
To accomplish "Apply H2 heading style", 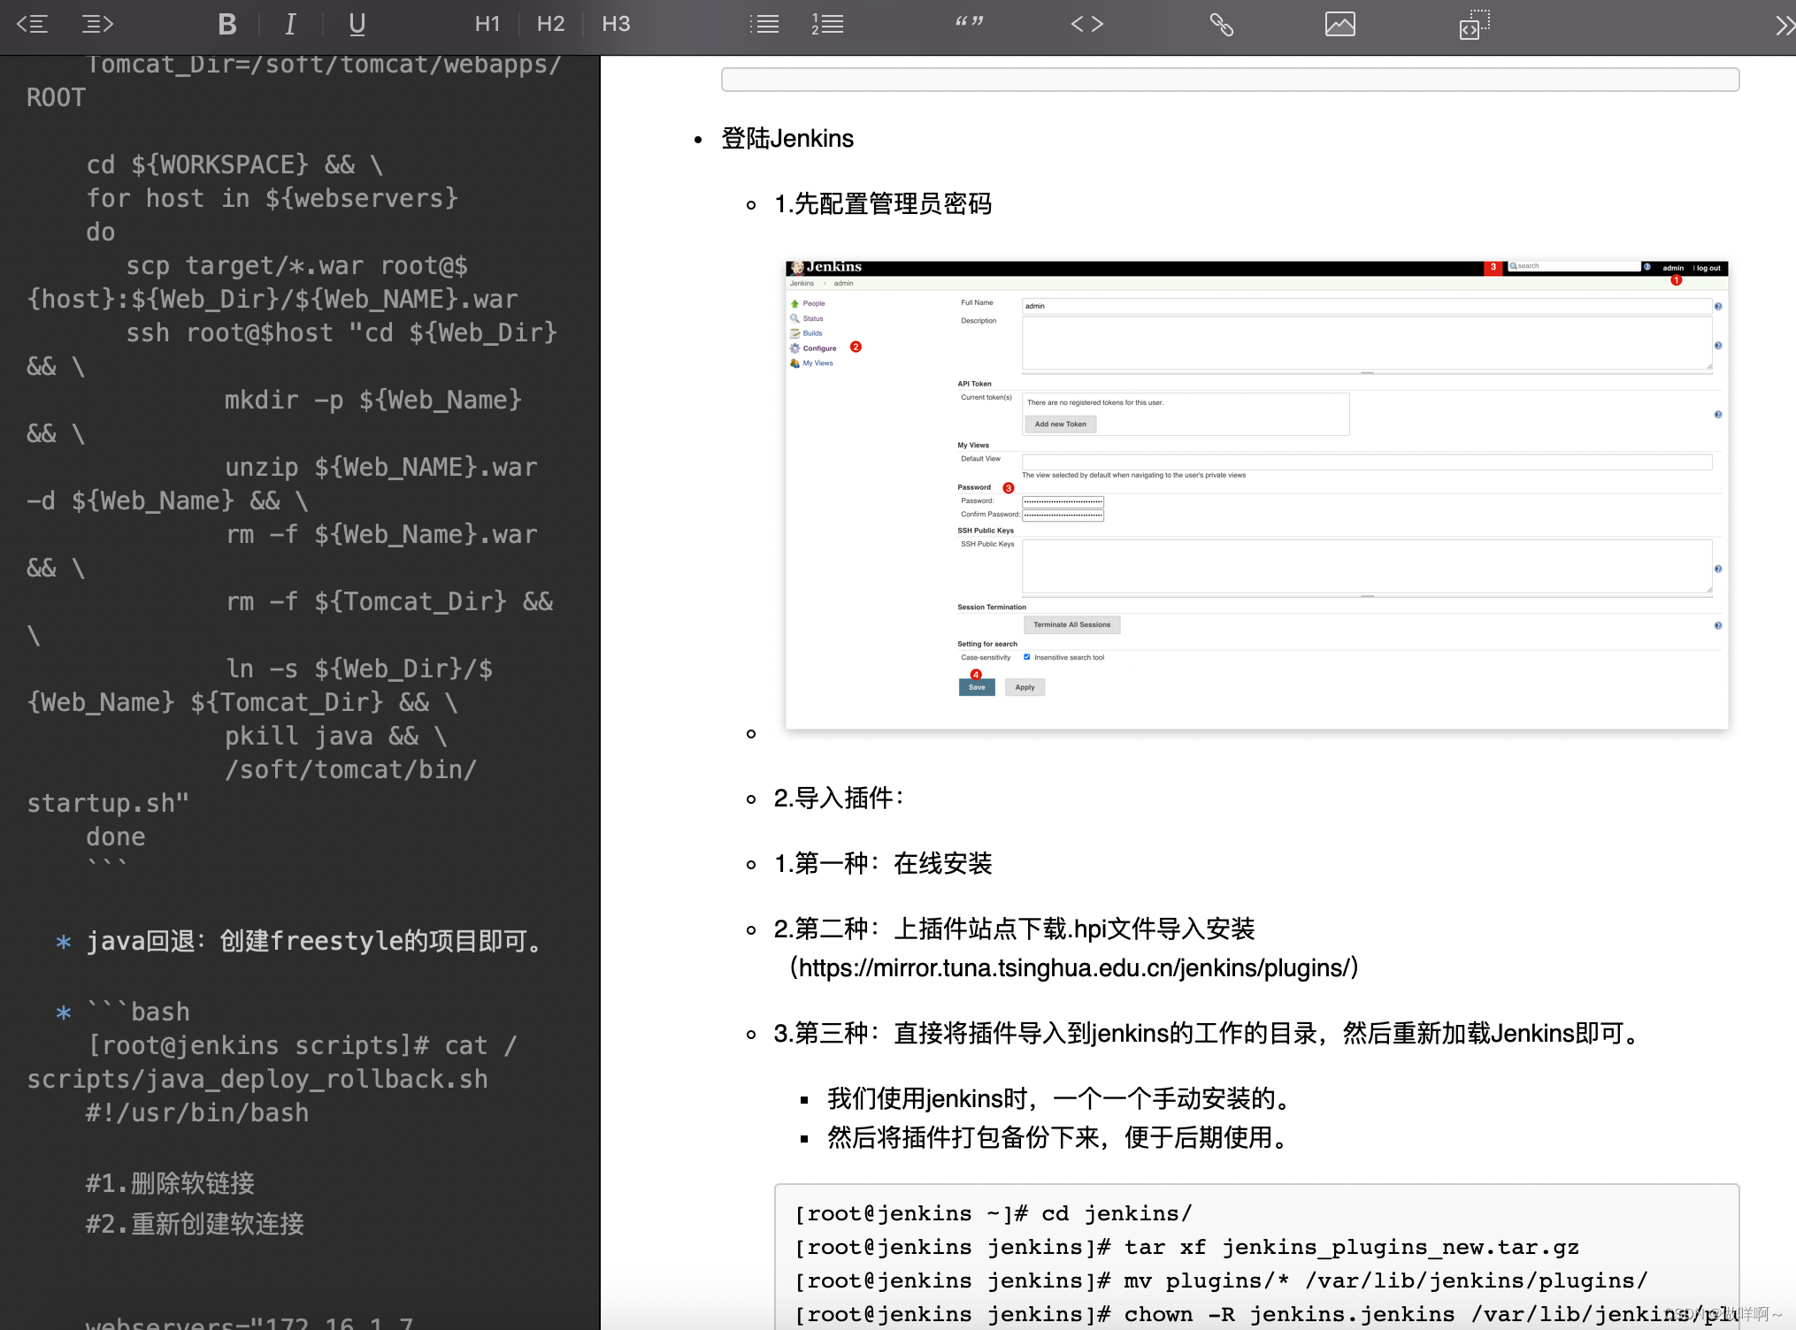I will tap(550, 24).
